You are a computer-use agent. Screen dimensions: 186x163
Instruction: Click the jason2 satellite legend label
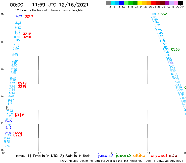click(106, 155)
